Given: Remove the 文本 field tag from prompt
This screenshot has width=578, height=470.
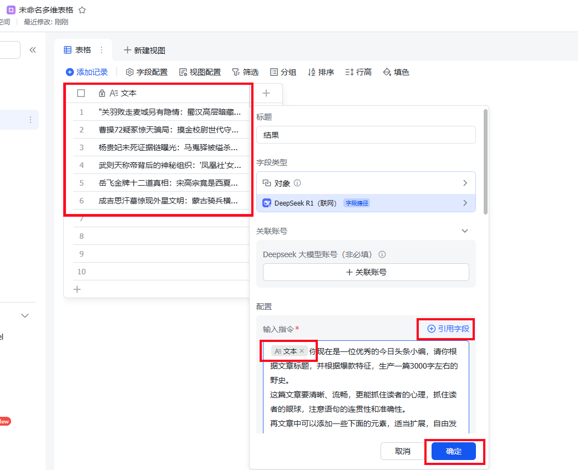Looking at the screenshot, I should pyautogui.click(x=302, y=351).
